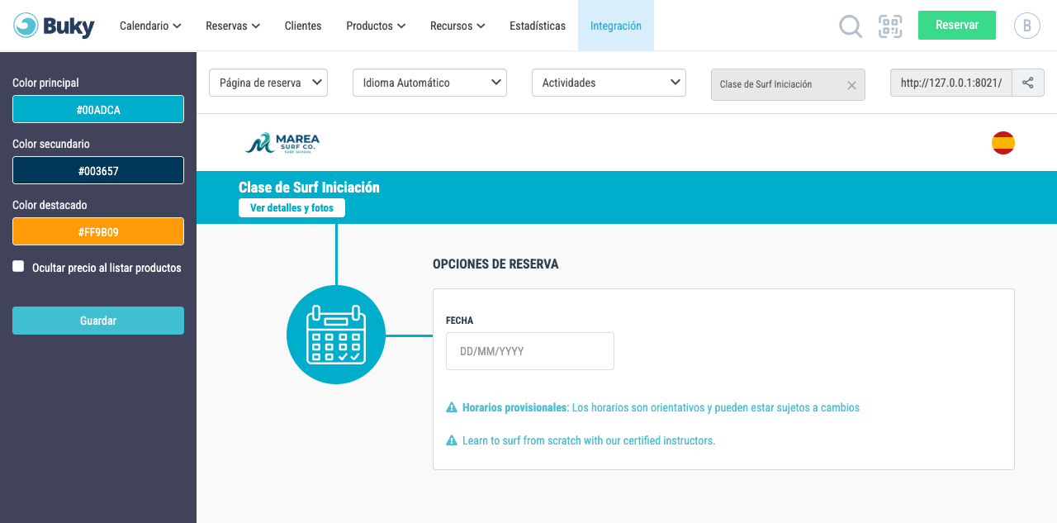1057x523 pixels.
Task: Expand the Idioma Automático dropdown
Action: pyautogui.click(x=429, y=83)
